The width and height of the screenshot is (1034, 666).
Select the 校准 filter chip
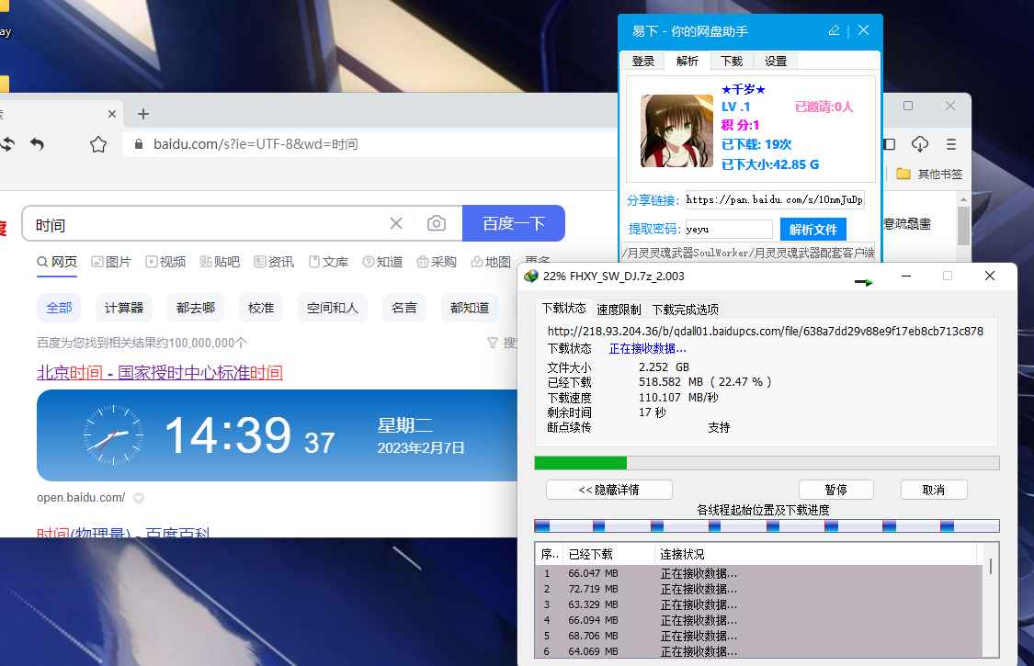coord(260,308)
